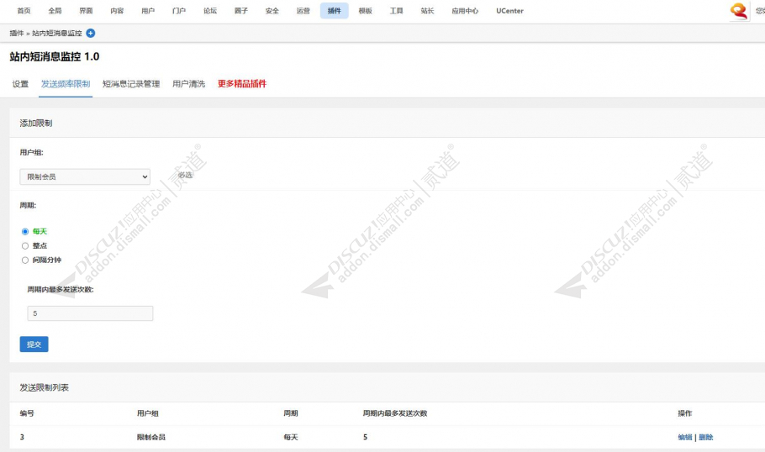This screenshot has width=765, height=452.
Task: Click the 编号 column header
Action: click(x=27, y=413)
